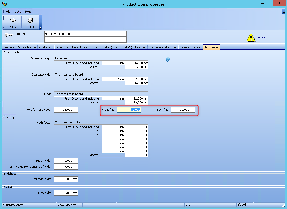Open the Help menu
Screen dimensions: 287x209
[x=28, y=12]
